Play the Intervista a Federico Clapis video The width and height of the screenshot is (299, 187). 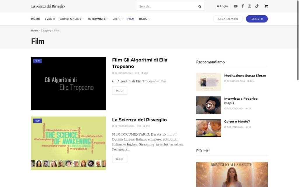pyautogui.click(x=209, y=105)
